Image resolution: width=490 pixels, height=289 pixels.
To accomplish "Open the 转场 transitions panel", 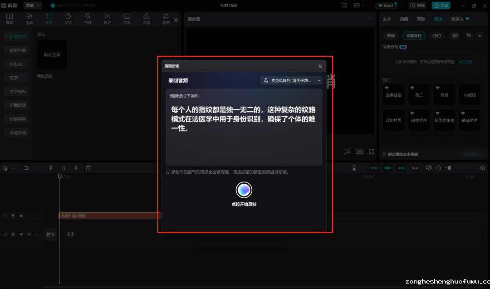I will click(x=107, y=19).
